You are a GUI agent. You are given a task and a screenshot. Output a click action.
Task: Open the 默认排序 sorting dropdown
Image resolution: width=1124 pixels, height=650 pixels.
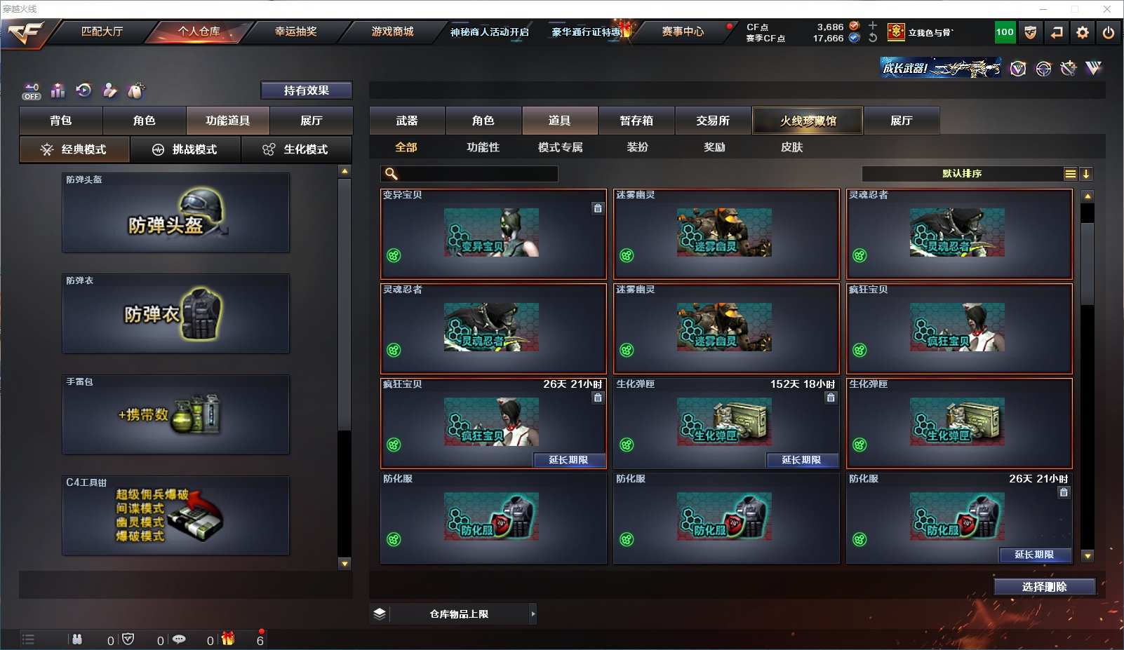[x=962, y=174]
